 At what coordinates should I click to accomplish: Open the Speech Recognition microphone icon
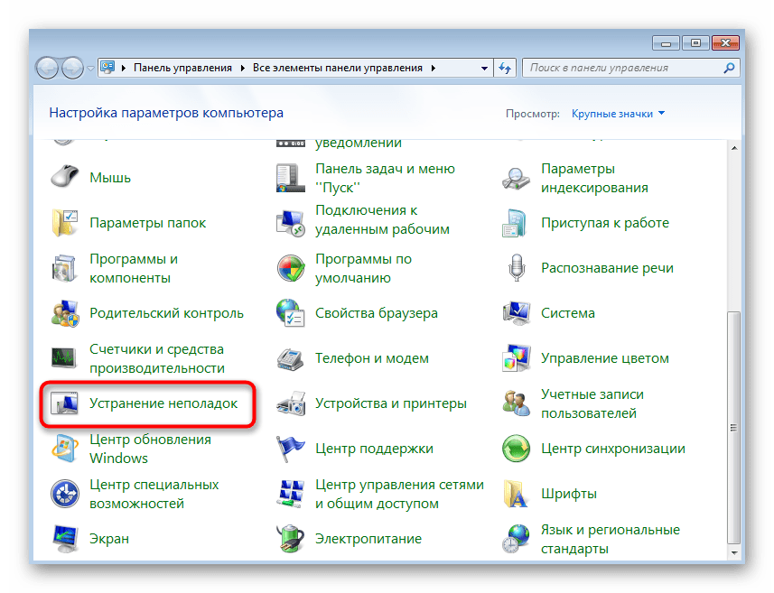517,268
